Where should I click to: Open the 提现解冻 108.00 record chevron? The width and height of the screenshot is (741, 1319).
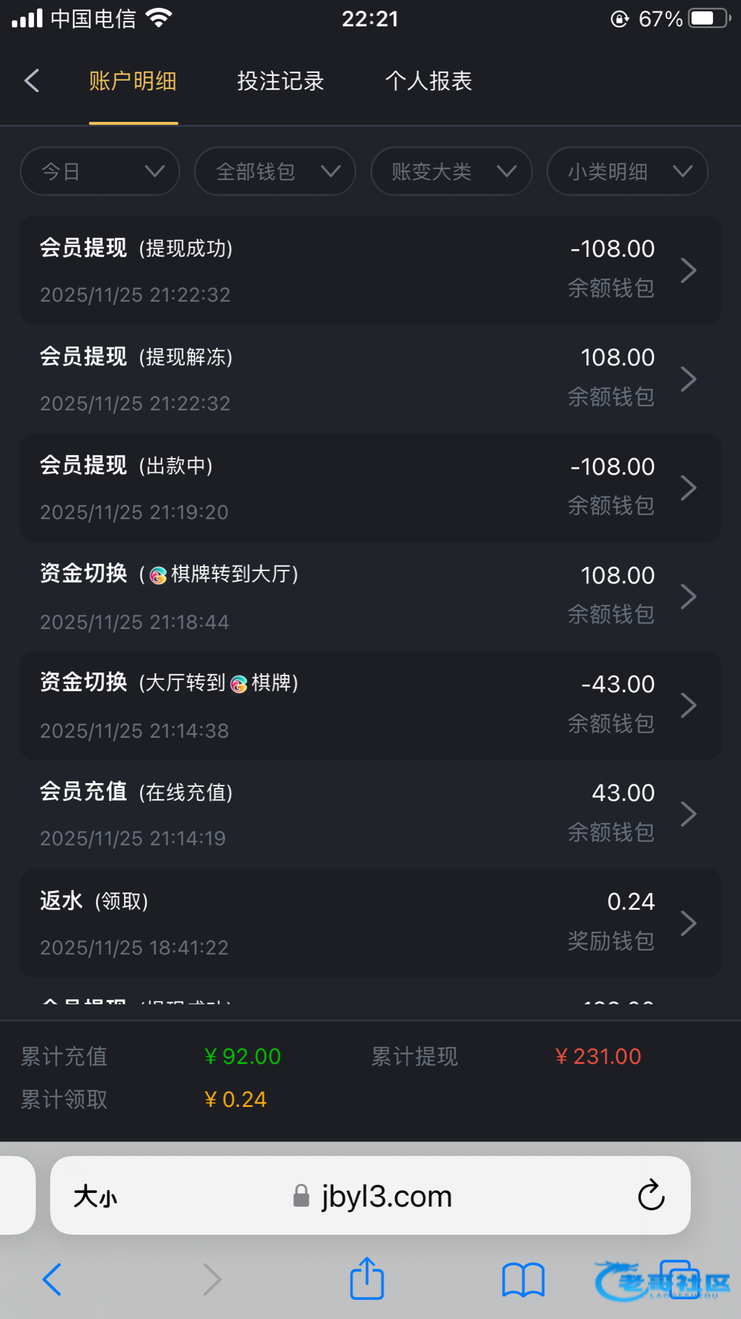point(688,379)
